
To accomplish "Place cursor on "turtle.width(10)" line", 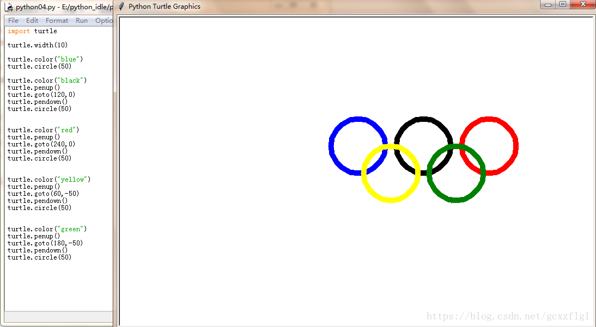I will [38, 45].
